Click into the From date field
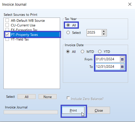This screenshot has height=122, width=135. [108, 59]
